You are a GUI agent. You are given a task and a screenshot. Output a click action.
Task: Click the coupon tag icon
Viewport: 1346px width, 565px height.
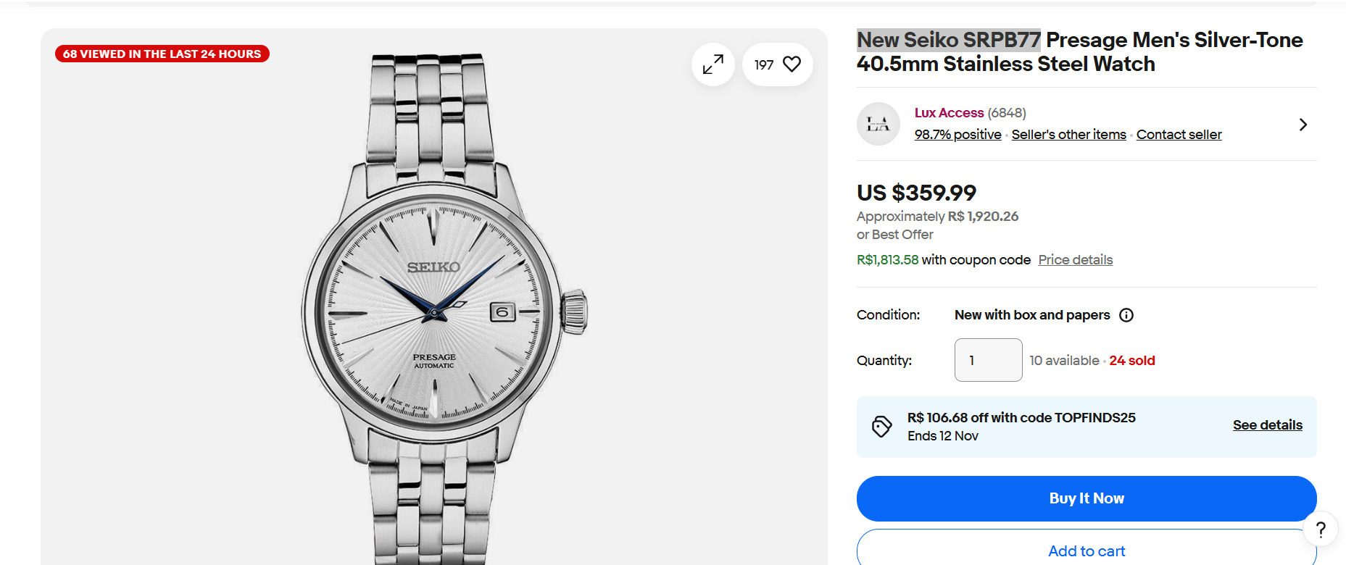click(881, 427)
